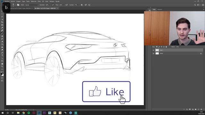Open the Filtro menu

point(39,1)
